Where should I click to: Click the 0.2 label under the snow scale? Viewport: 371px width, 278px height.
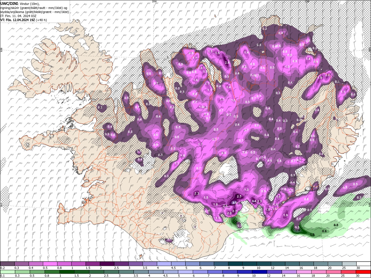pyautogui.click(x=3, y=268)
